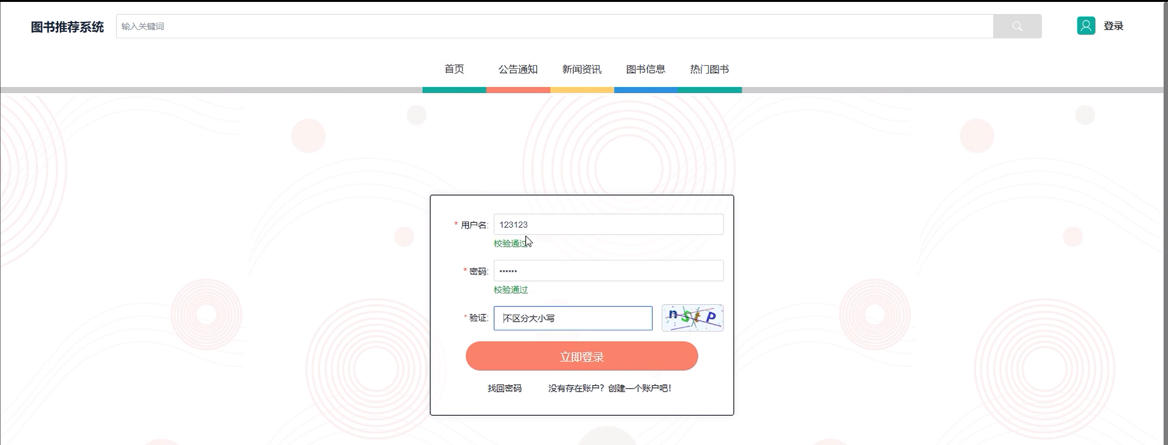
Task: Refresh the captcha image nStP
Action: 692,318
